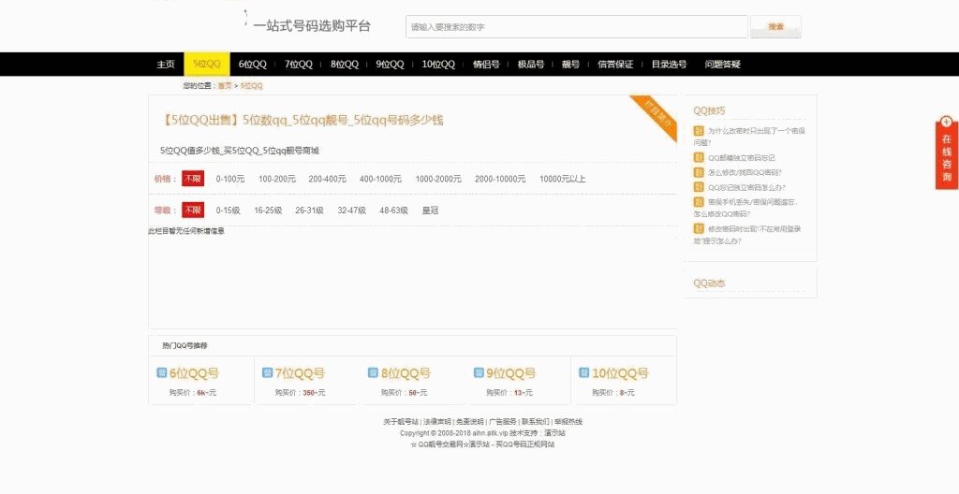Filter price by 100-200元
The width and height of the screenshot is (959, 494).
[276, 179]
